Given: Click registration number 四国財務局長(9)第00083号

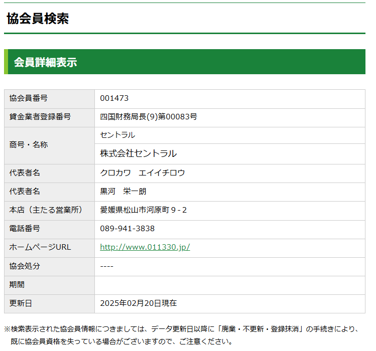Looking at the screenshot, I should coord(149,117).
